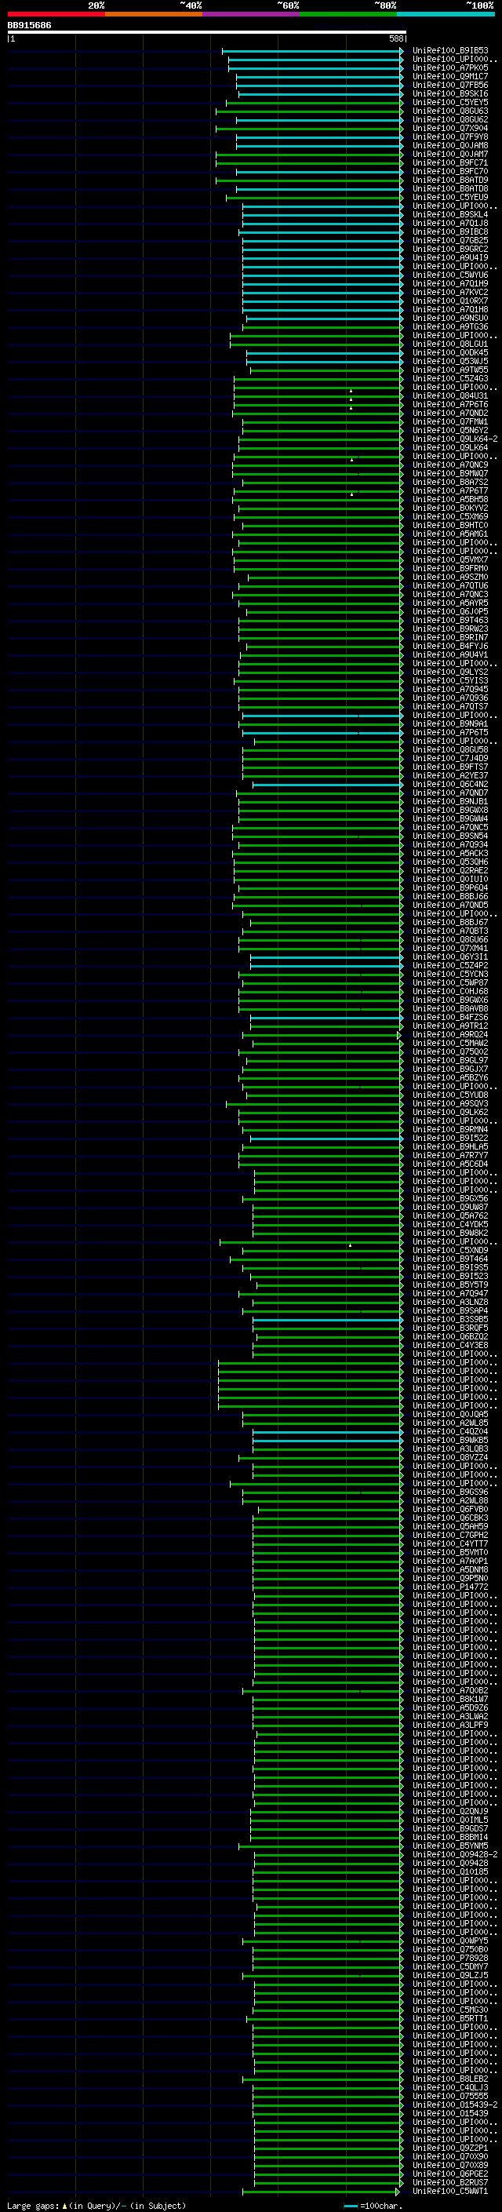Viewport: 502px width, 2212px height.
Task: Open the UniRef100_A5BH58 entry
Action: coord(450,500)
